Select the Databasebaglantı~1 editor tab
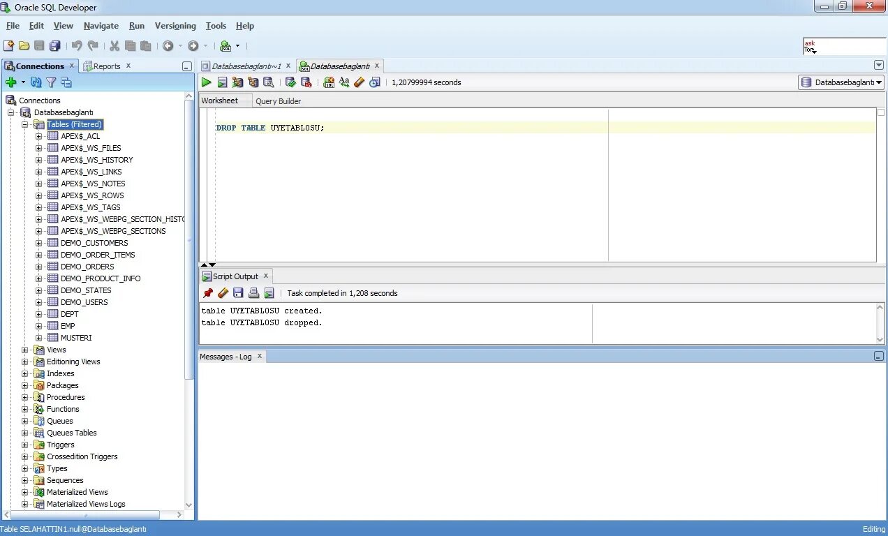Viewport: 888px width, 536px height. click(x=246, y=66)
